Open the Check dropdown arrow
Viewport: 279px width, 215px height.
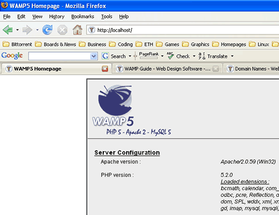click(x=194, y=56)
